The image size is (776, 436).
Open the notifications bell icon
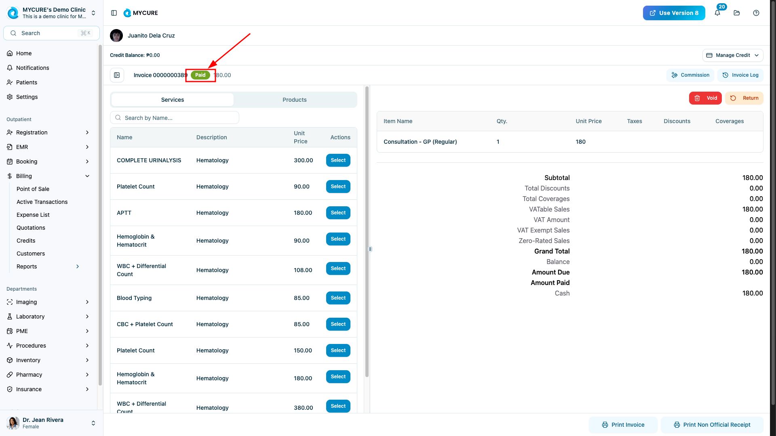point(717,13)
